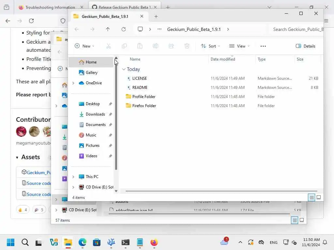The width and height of the screenshot is (334, 250).
Task: Open Downloads in navigation pane
Action: 91,114
